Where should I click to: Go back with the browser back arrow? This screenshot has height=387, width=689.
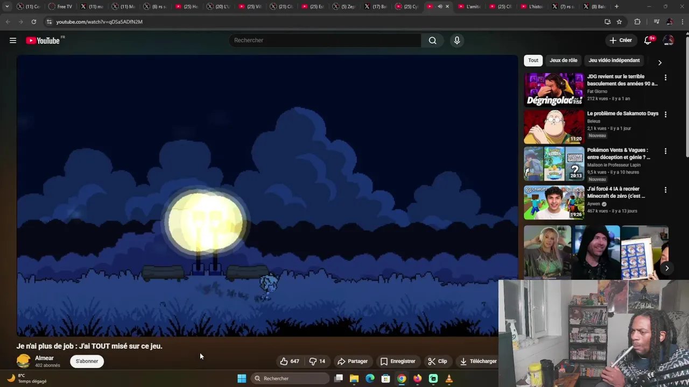pyautogui.click(x=8, y=21)
